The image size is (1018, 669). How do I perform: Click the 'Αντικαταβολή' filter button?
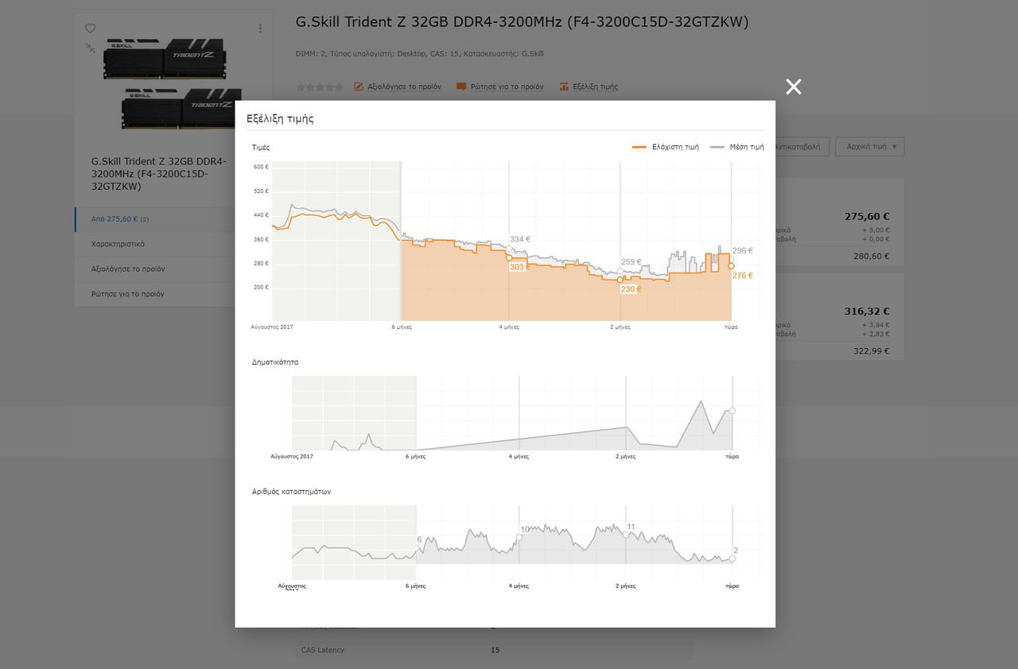click(801, 146)
